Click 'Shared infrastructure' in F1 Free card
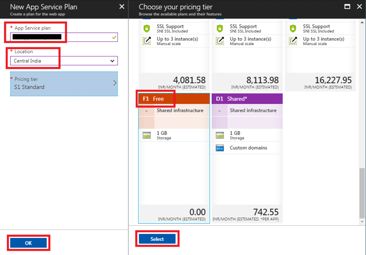366x255 pixels. pos(180,110)
